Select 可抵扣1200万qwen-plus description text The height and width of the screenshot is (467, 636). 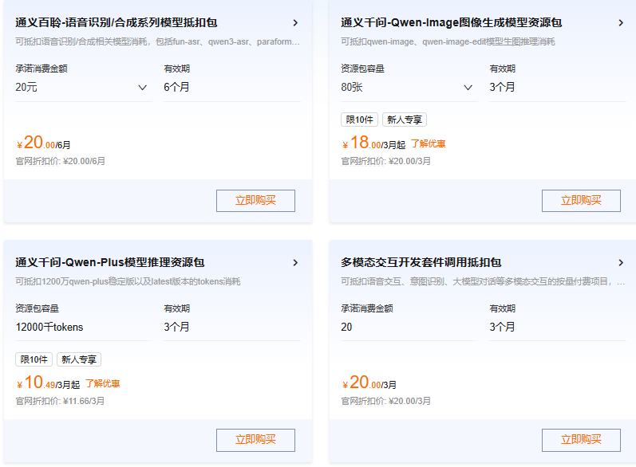pos(128,281)
